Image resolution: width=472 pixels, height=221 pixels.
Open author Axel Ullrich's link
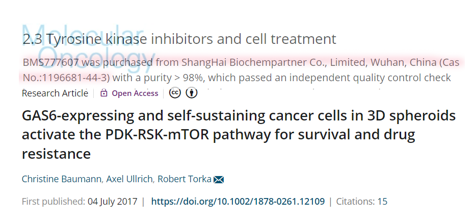(x=130, y=179)
